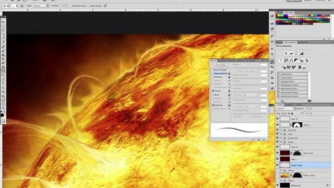Enable the Shape Dynamics checkbox

click(x=213, y=73)
